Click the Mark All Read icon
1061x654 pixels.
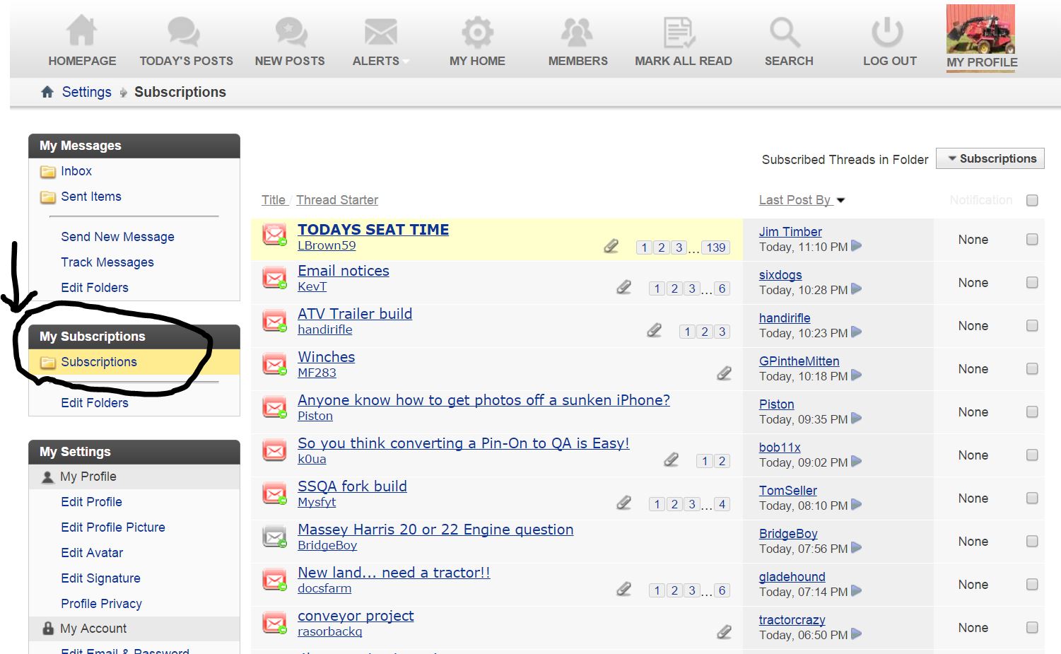(680, 32)
